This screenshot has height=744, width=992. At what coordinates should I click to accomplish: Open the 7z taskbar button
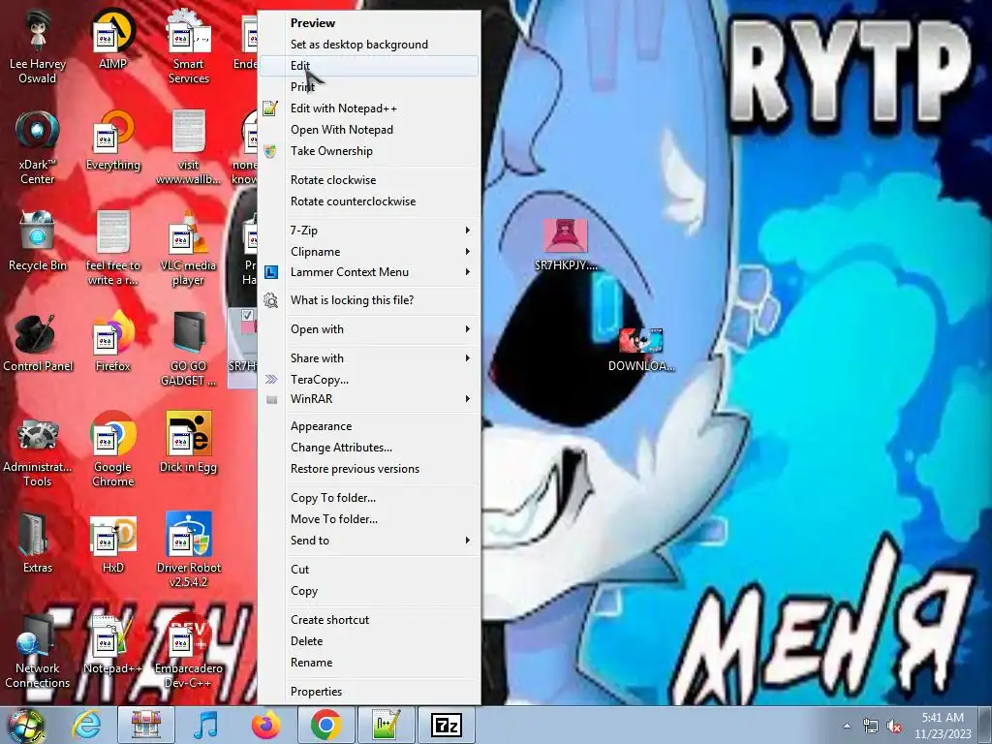click(446, 725)
